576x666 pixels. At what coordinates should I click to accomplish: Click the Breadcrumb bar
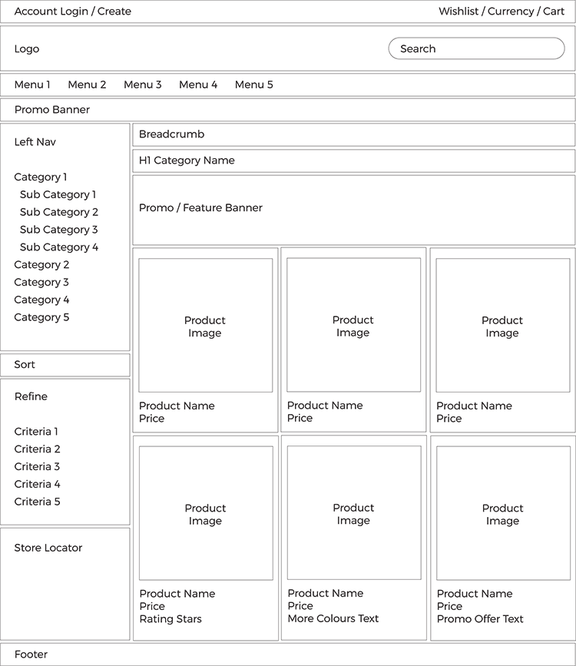pos(354,134)
